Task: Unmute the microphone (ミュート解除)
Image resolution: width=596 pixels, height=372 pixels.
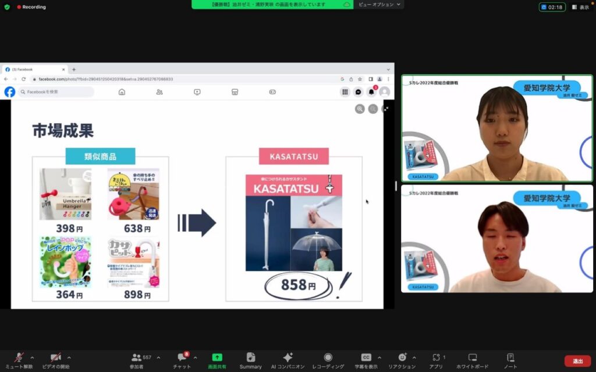Action: (x=19, y=360)
